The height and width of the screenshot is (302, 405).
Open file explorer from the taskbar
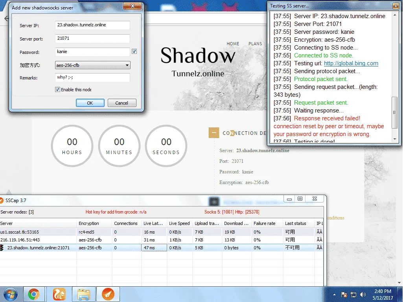point(83,295)
